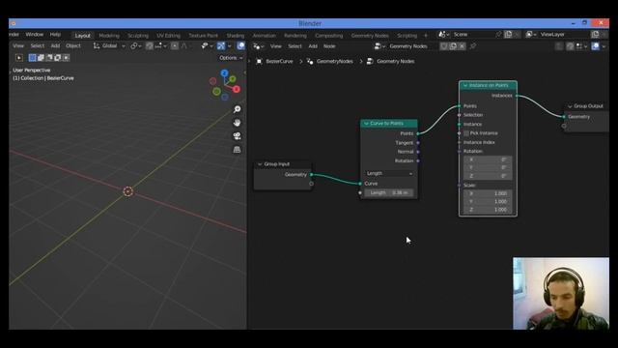Open the node editor Add menu
The image size is (618, 348).
tap(313, 46)
